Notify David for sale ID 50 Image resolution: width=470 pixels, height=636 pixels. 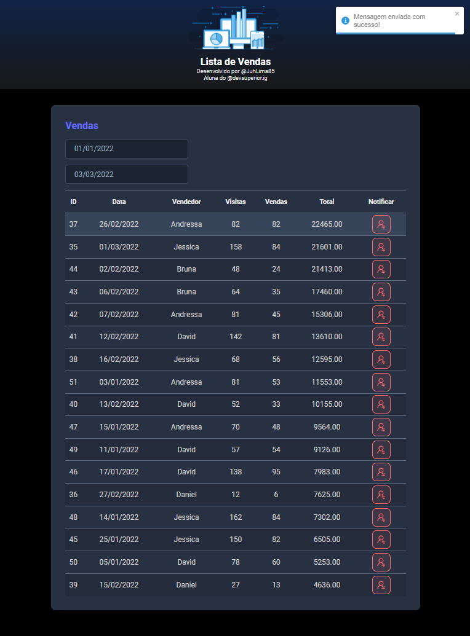[x=381, y=562]
